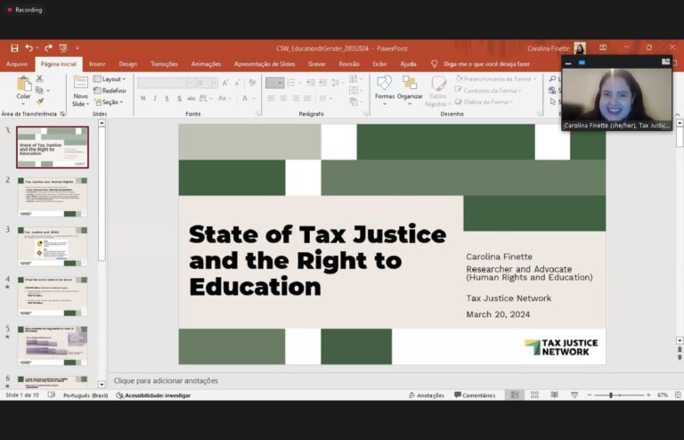The image size is (684, 440).
Task: Click Português (Brasil) language indicator
Action: click(x=85, y=395)
